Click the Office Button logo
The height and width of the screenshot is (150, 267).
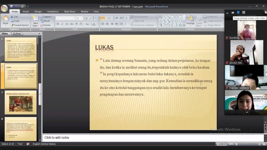[4, 8]
